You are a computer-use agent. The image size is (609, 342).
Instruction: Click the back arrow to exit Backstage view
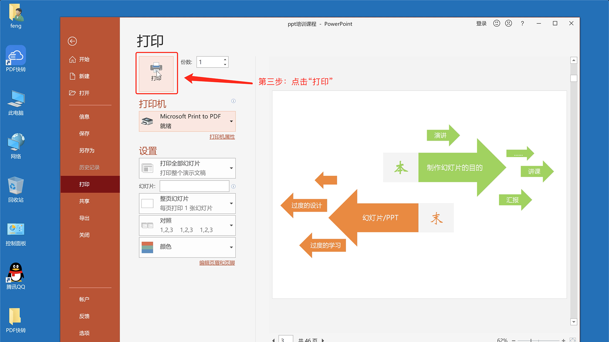pos(72,41)
